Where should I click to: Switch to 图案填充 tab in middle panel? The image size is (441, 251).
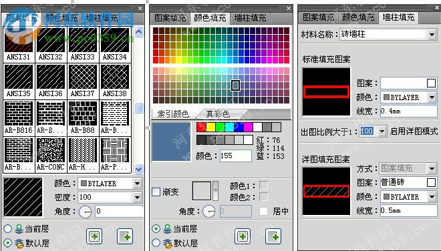170,18
